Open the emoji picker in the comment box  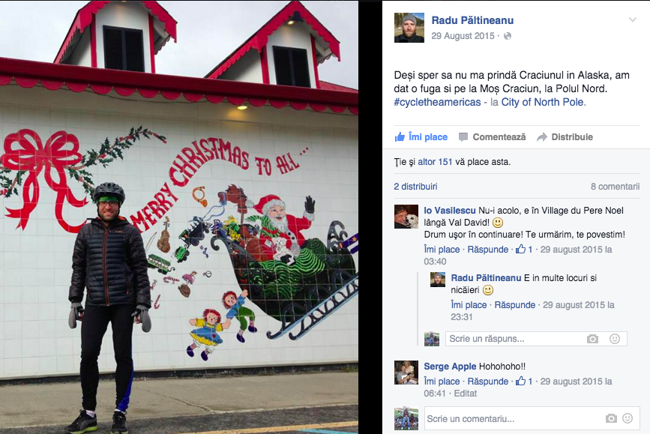point(628,419)
